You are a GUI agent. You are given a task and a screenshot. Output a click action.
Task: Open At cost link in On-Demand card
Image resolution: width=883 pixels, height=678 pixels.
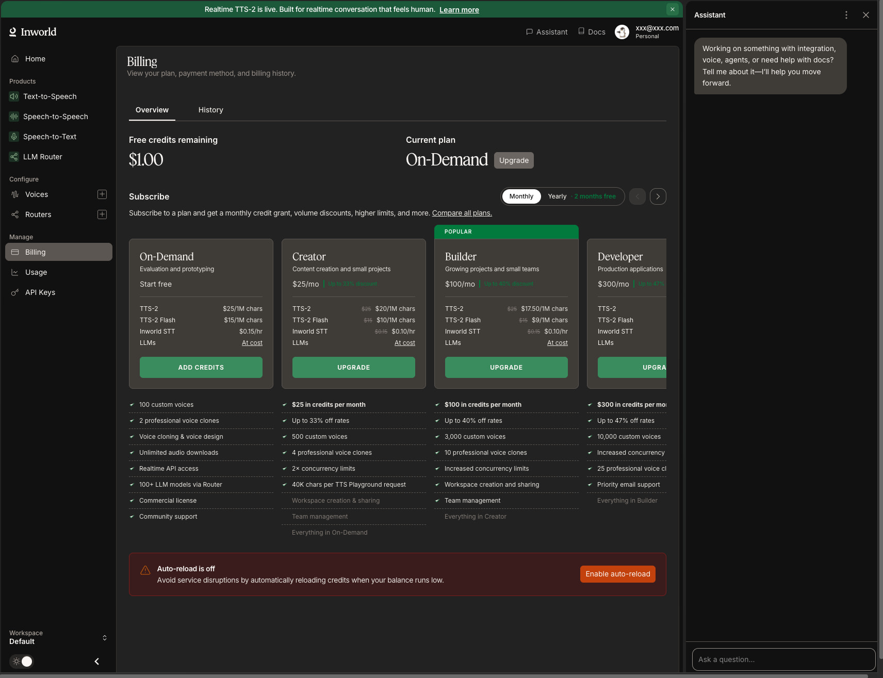[x=252, y=343]
